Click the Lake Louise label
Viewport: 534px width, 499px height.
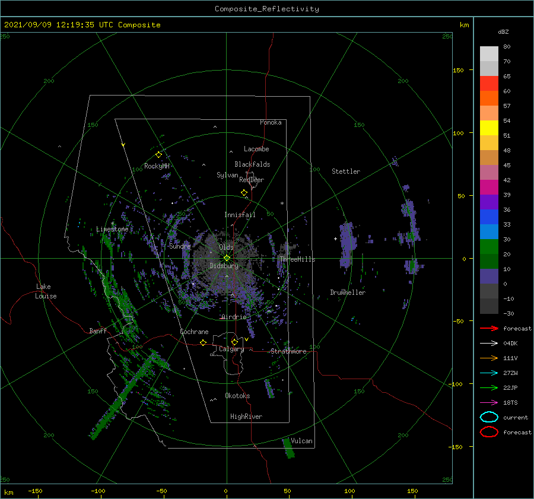(x=46, y=291)
